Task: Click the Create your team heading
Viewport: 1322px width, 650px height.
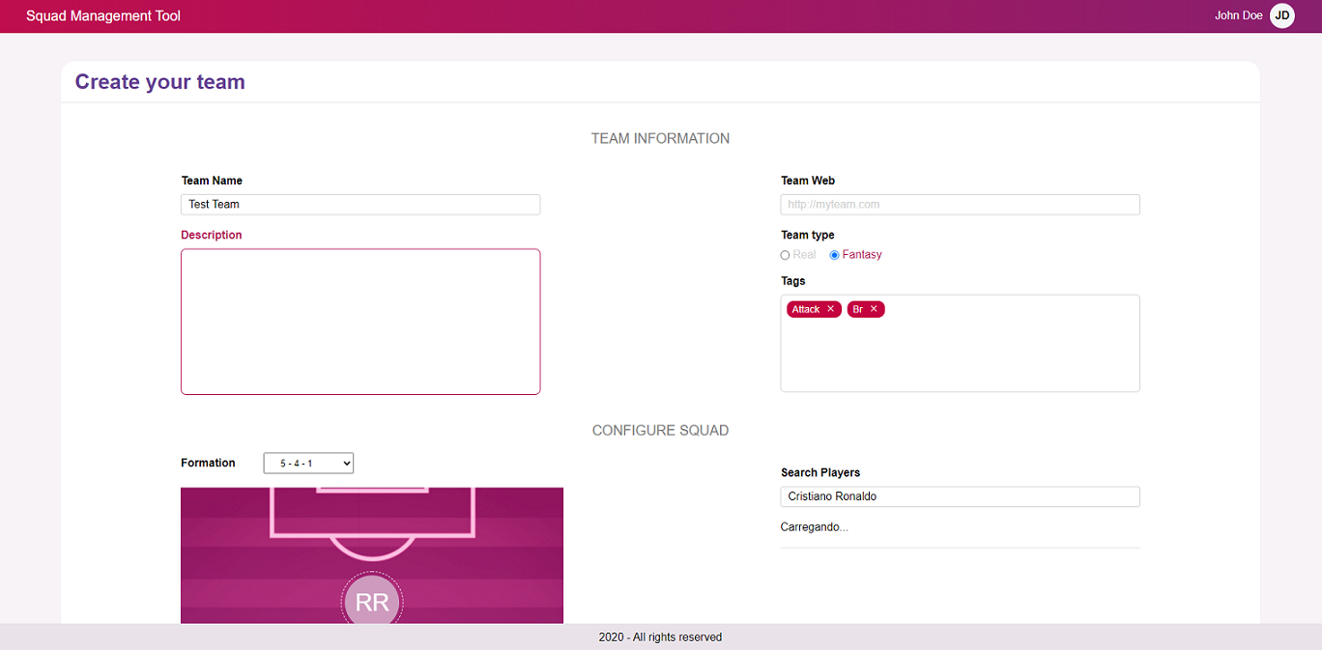Action: click(160, 82)
